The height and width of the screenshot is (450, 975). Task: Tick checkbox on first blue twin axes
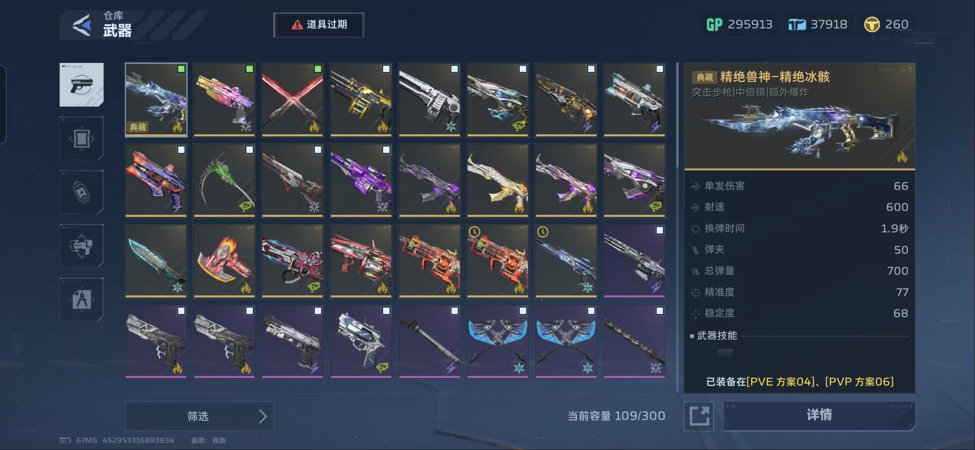[x=523, y=311]
